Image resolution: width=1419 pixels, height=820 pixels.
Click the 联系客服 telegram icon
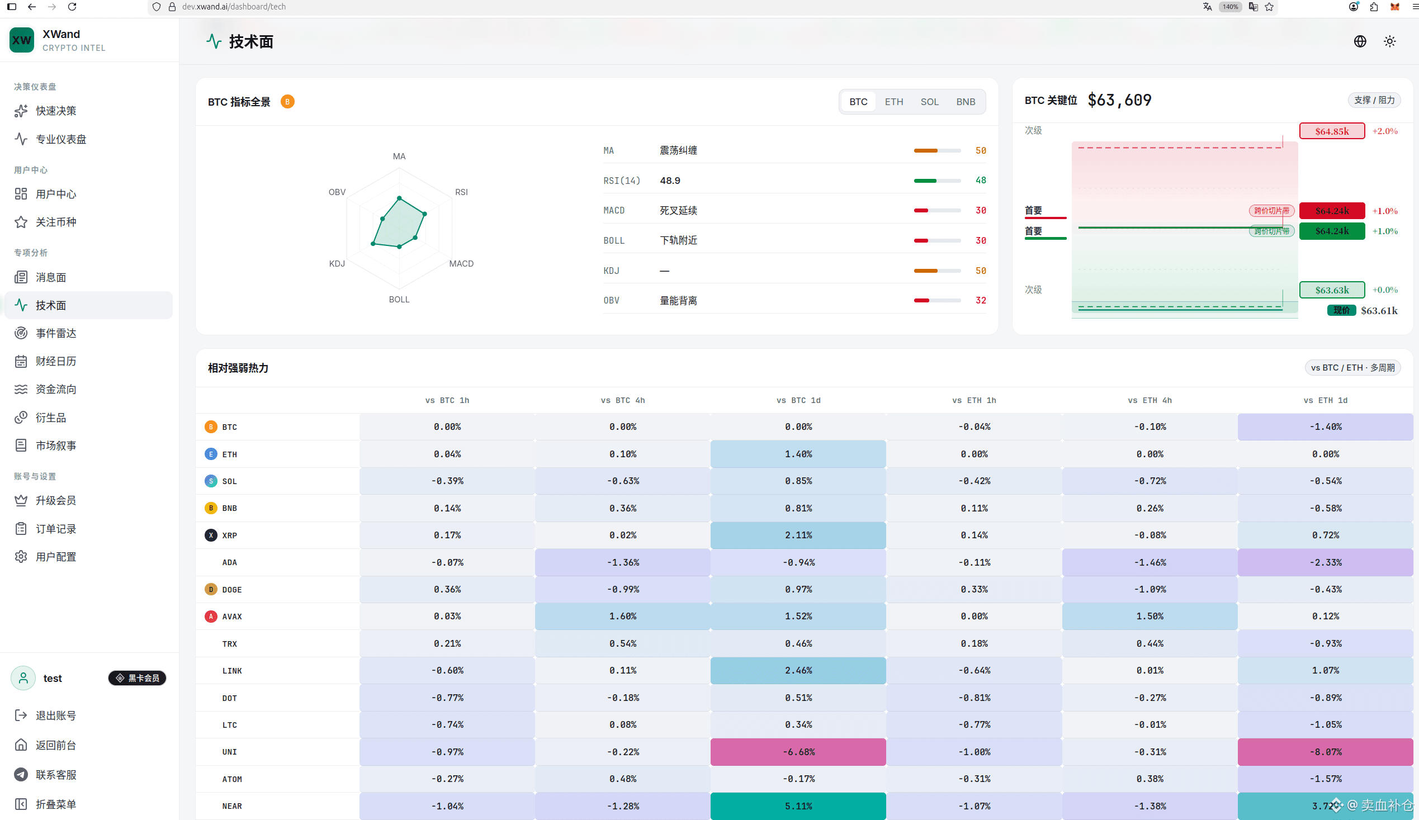coord(21,775)
